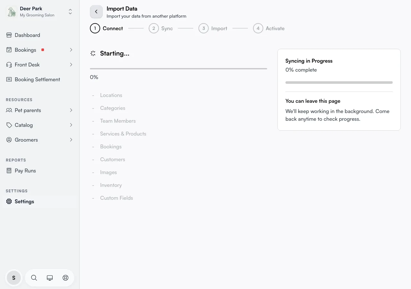Image resolution: width=411 pixels, height=289 pixels.
Task: Go back using the arrow button
Action: tap(96, 12)
